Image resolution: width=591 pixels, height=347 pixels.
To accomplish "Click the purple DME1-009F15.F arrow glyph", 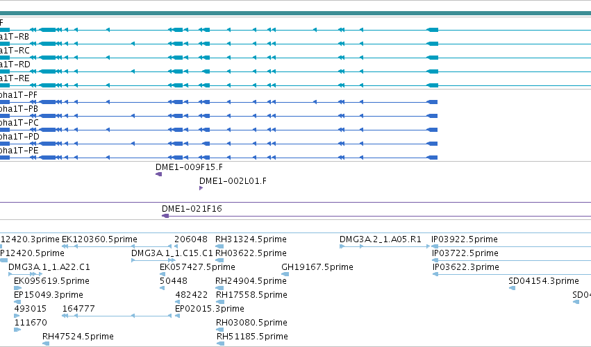I will 158,174.
